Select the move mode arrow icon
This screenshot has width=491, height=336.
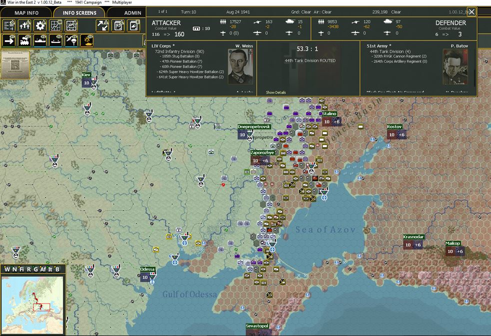(x=9, y=41)
